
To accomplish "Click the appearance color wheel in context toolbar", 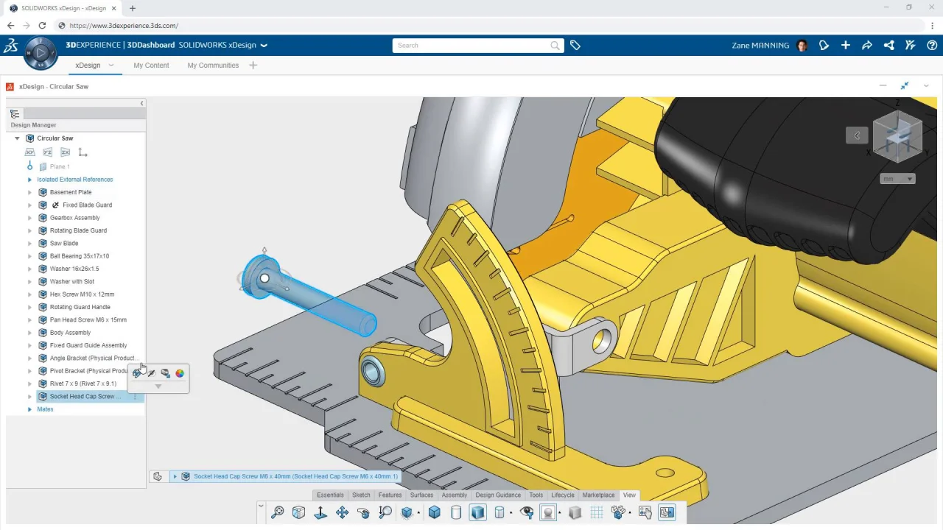I will pos(180,373).
